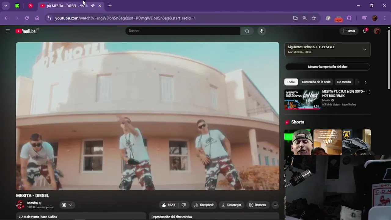The width and height of the screenshot is (391, 220).
Task: Open the Short showing '11:11'
Action: pos(327,142)
